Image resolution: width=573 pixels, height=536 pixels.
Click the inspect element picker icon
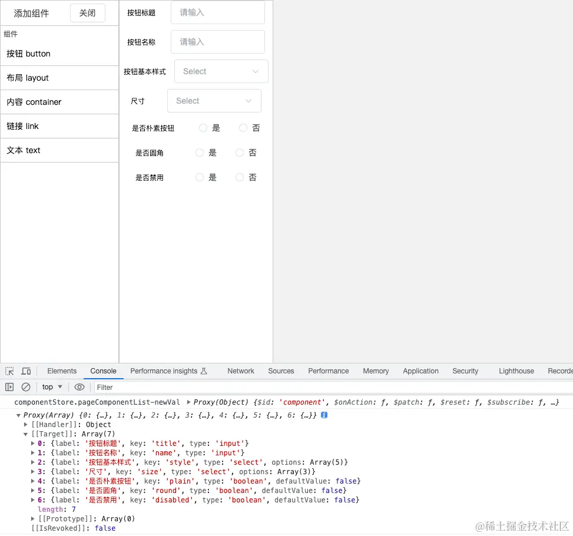[9, 371]
